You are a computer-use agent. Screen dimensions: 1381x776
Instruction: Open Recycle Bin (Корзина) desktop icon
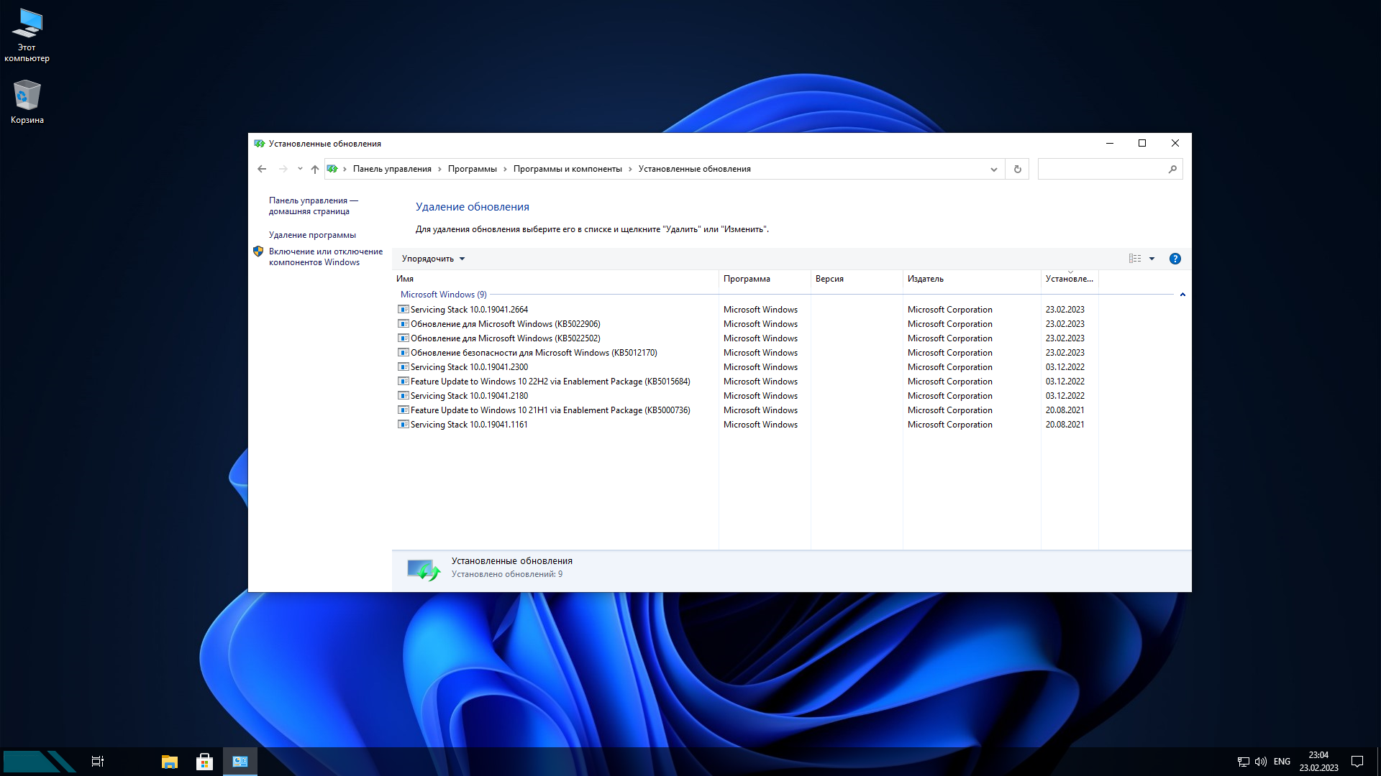pyautogui.click(x=27, y=101)
